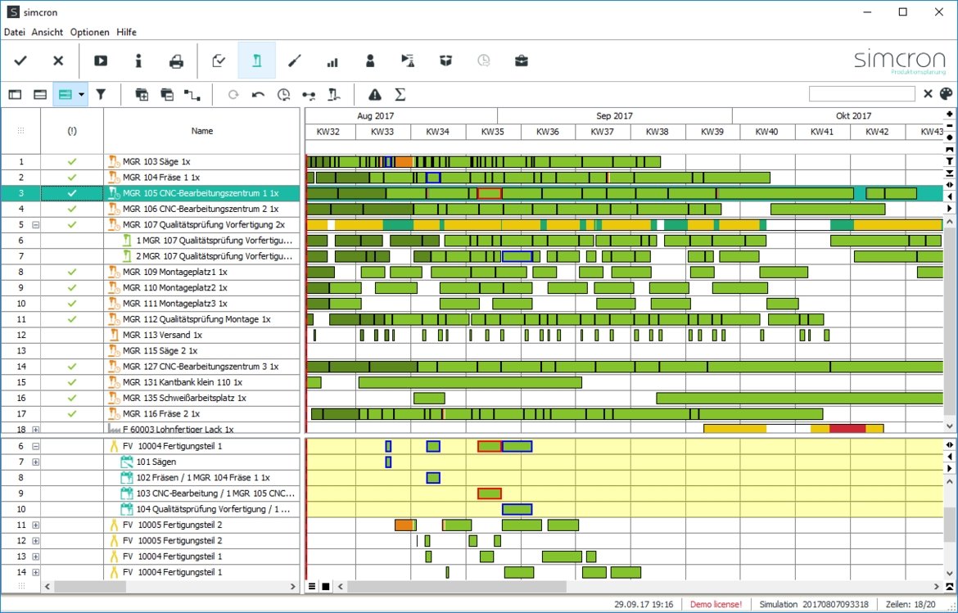Collapse row 6 FV 10004 Fertigungsteil 1
Viewport: 958px width, 613px height.
(35, 446)
